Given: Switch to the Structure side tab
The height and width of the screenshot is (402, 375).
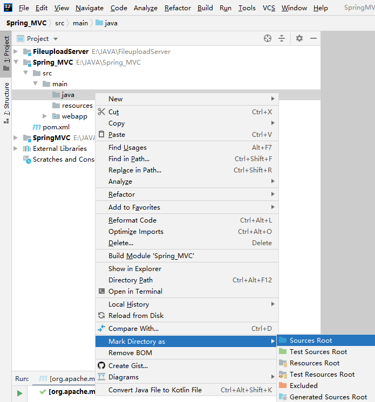Looking at the screenshot, I should point(6,102).
